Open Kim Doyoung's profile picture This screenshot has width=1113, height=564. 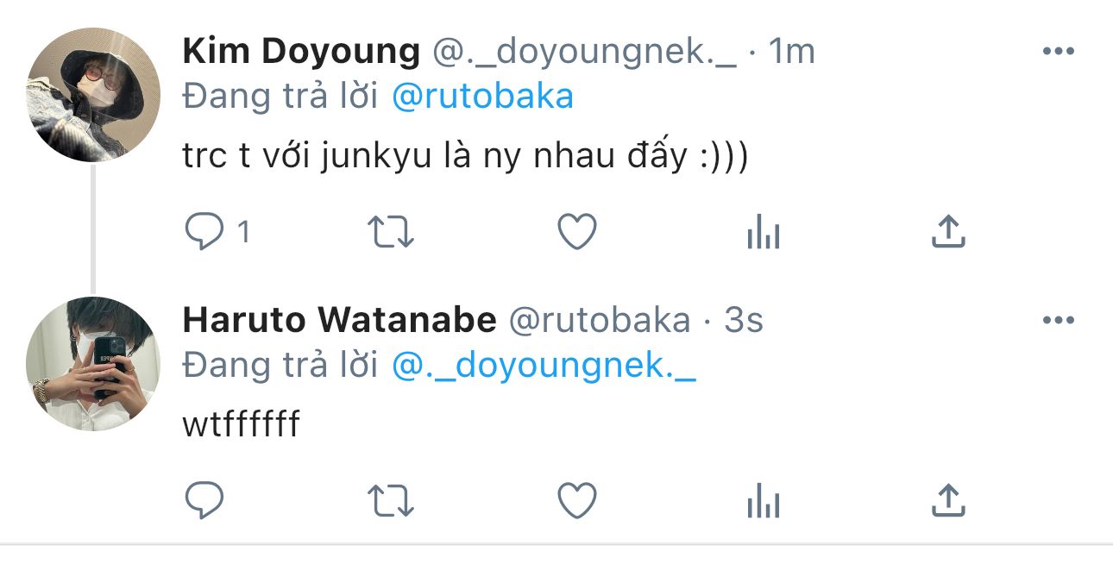93,95
